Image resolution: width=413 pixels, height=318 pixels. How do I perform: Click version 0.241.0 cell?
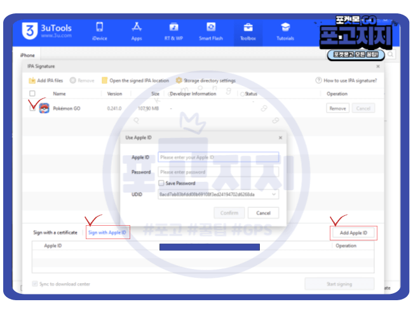point(114,108)
